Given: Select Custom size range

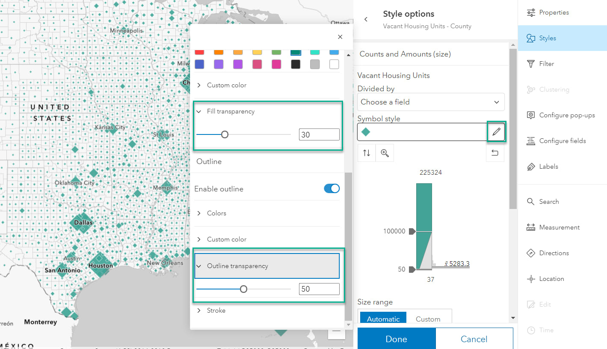Looking at the screenshot, I should 428,319.
